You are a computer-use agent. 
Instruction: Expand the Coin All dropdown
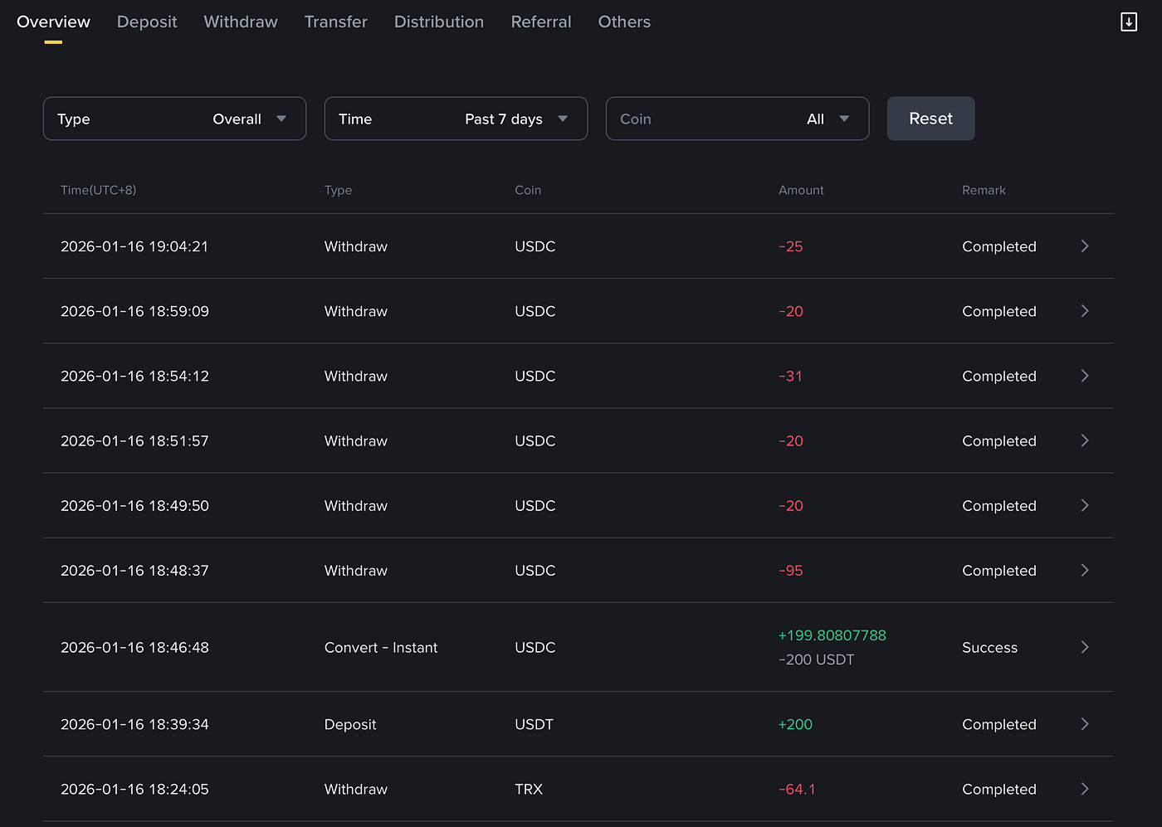(x=737, y=119)
